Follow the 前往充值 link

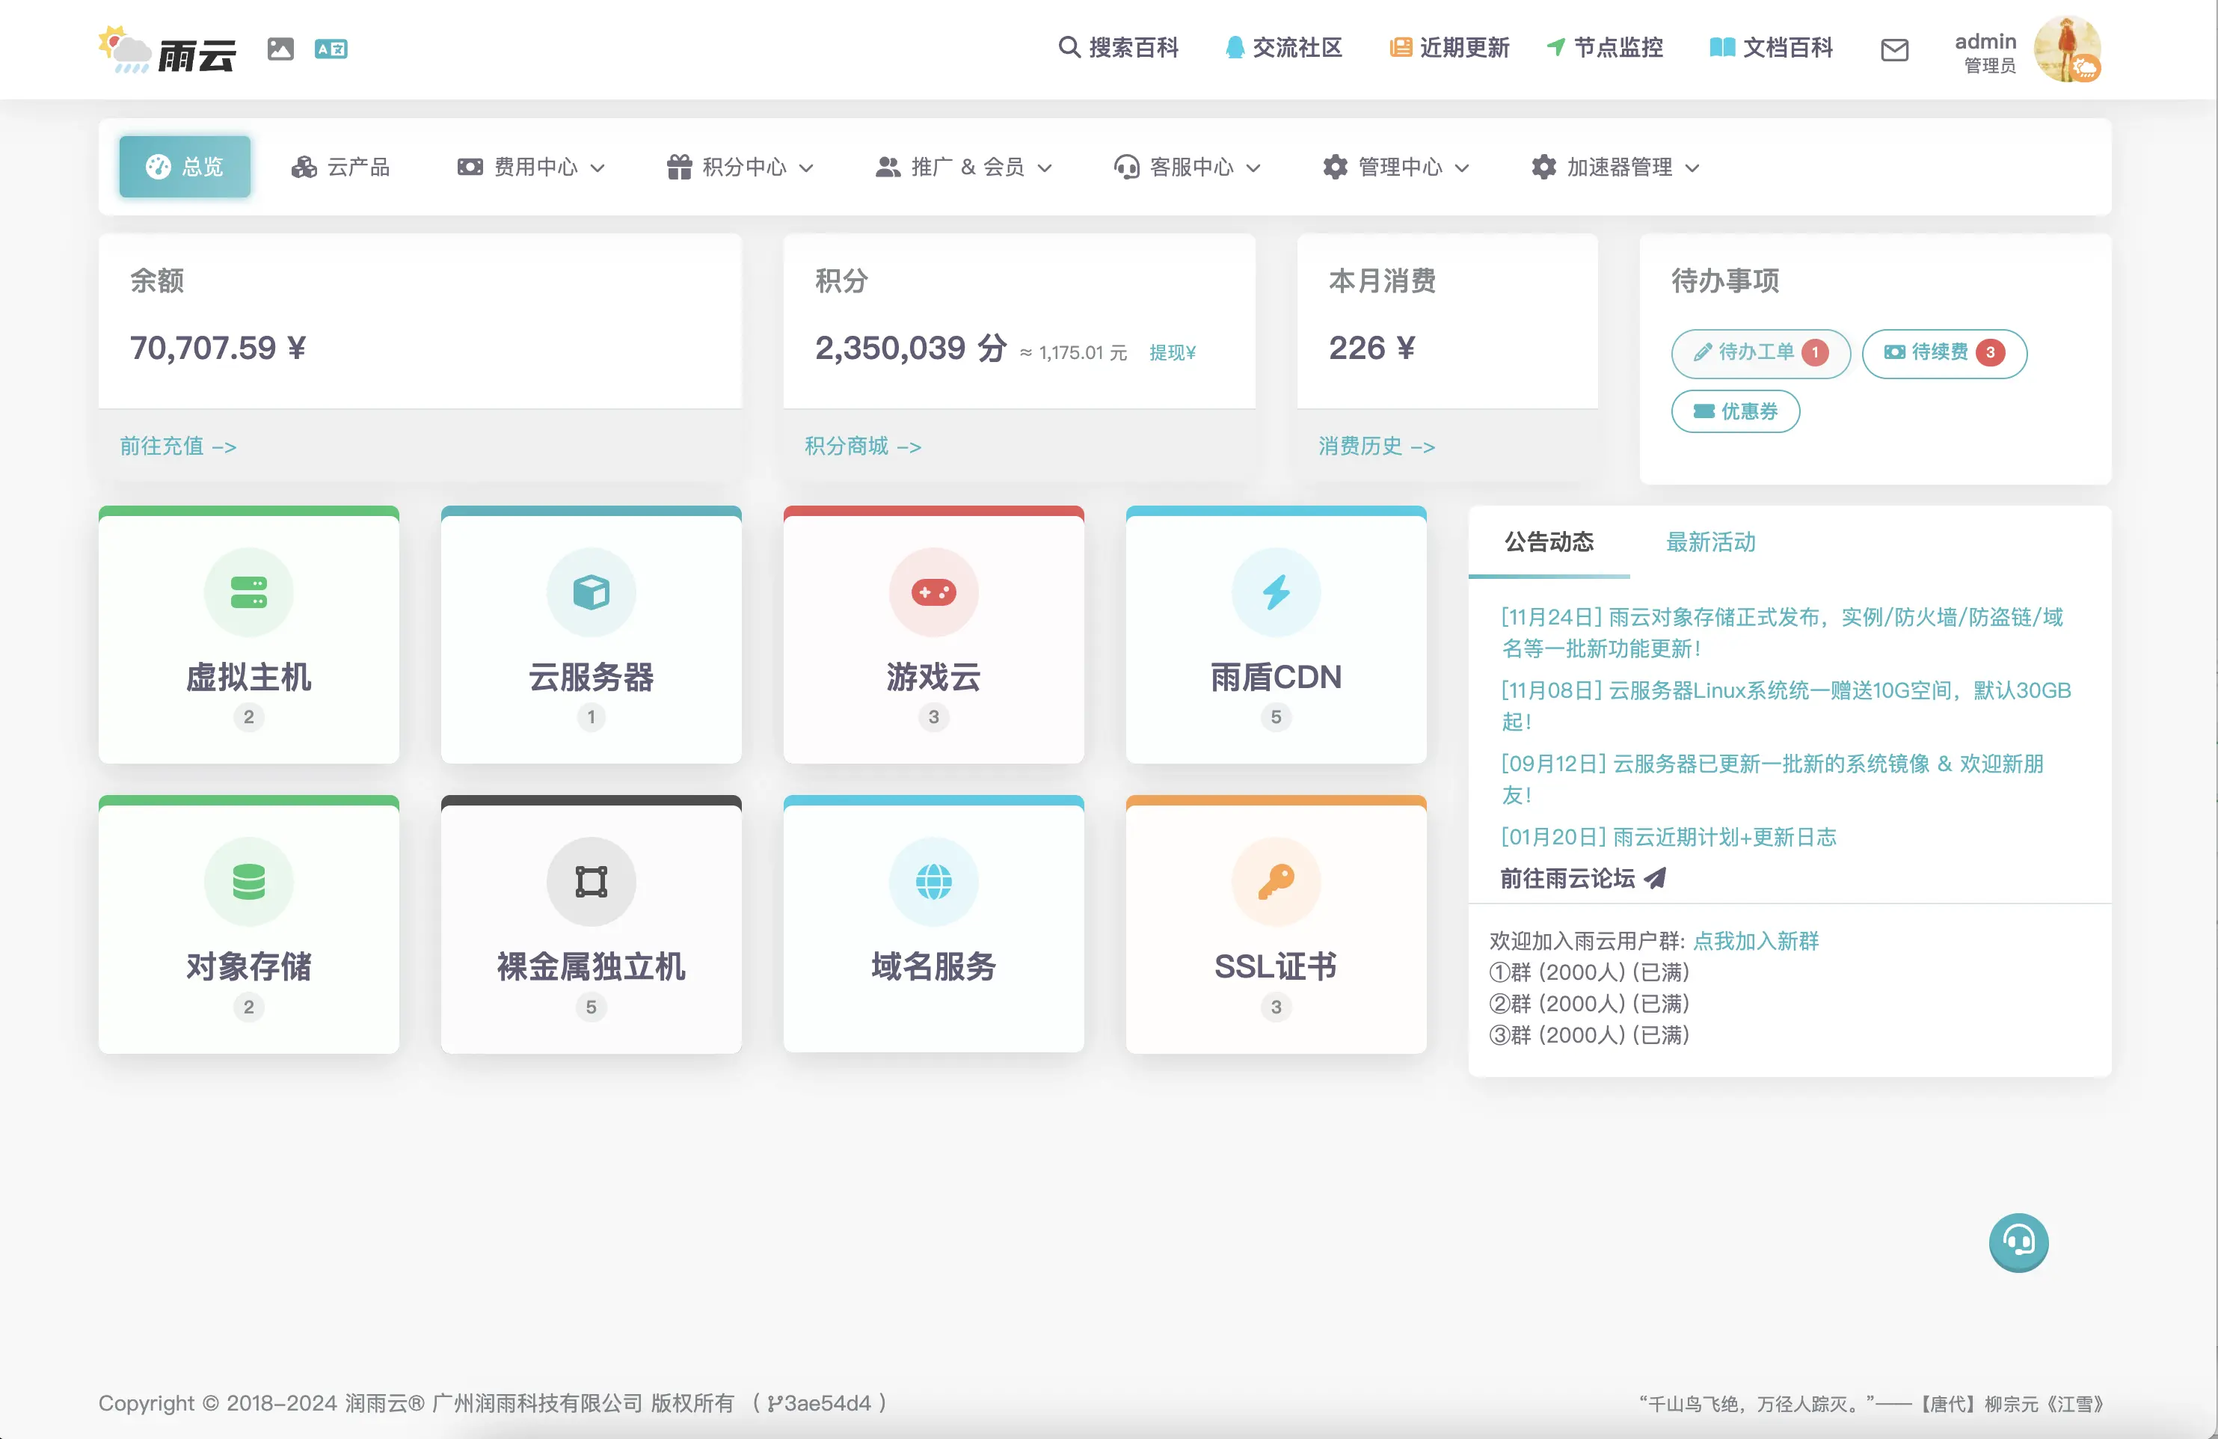(178, 447)
